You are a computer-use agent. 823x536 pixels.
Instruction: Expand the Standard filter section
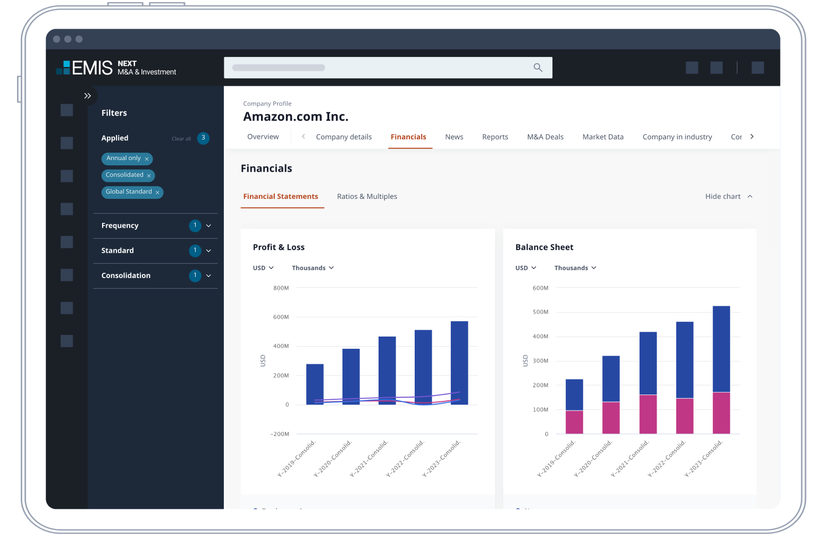(208, 251)
